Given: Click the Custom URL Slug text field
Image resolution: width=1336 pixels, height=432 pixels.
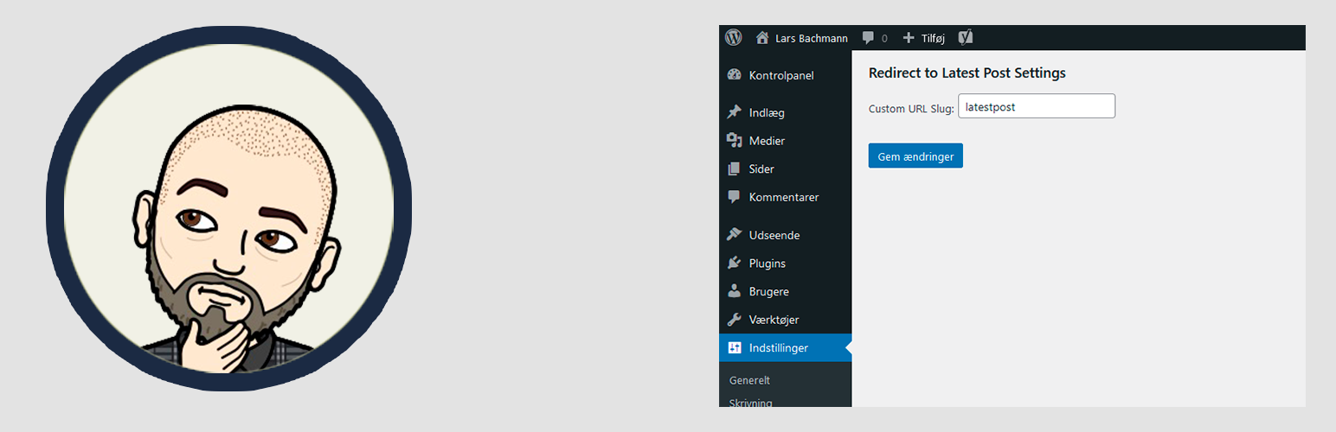Looking at the screenshot, I should point(1036,106).
